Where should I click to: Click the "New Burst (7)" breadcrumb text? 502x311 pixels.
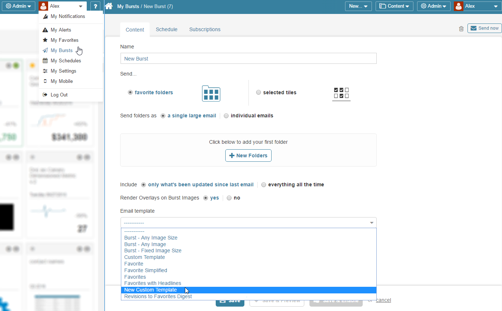tap(158, 6)
